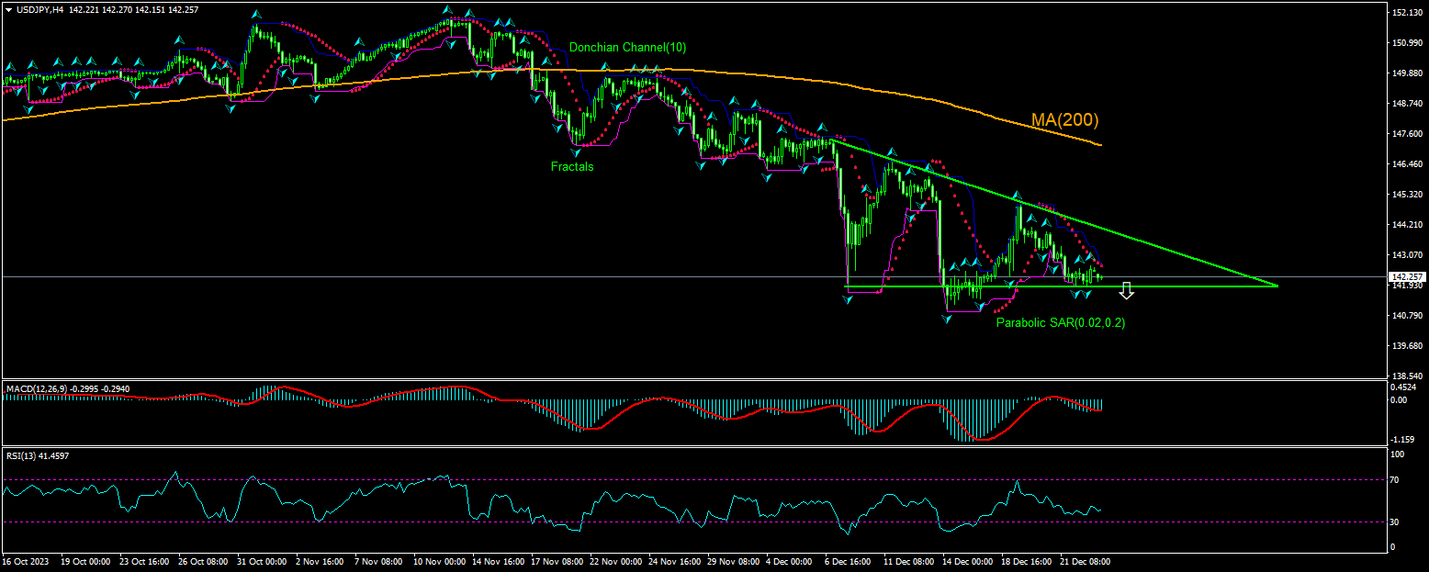Select the 147.600 price axis level
Screen dimensions: 1429x572
point(1406,134)
